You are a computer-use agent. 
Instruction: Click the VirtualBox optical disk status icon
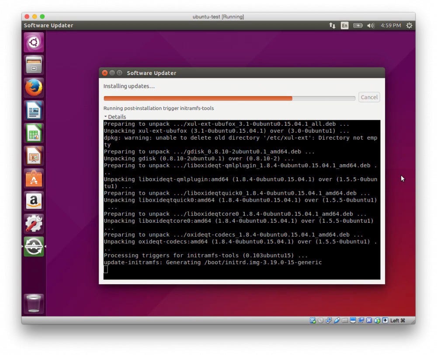point(321,321)
